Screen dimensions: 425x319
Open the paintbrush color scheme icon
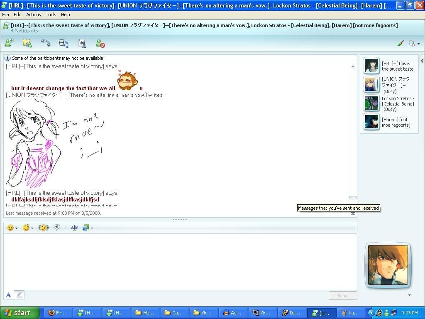tap(401, 43)
